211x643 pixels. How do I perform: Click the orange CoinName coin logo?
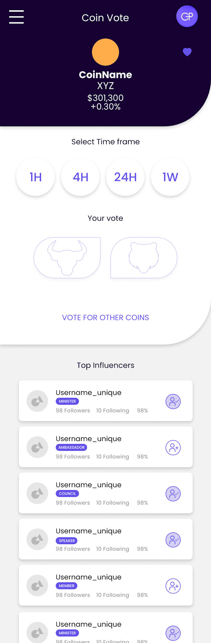pyautogui.click(x=105, y=52)
